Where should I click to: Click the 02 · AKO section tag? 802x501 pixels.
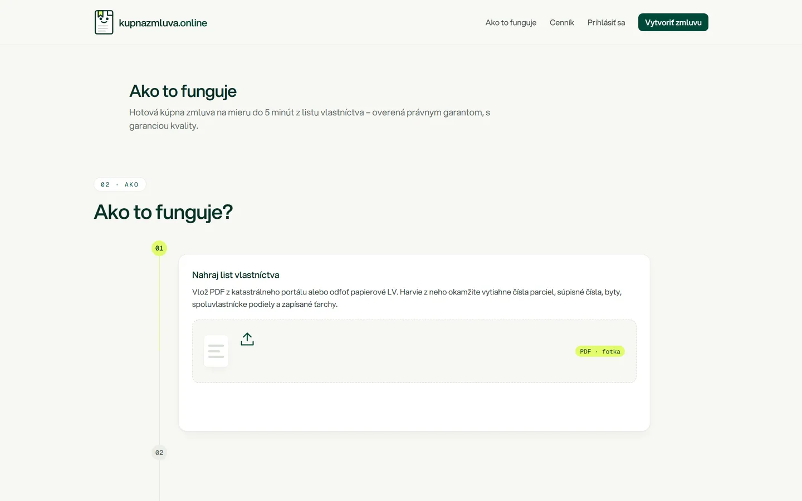[x=120, y=184]
